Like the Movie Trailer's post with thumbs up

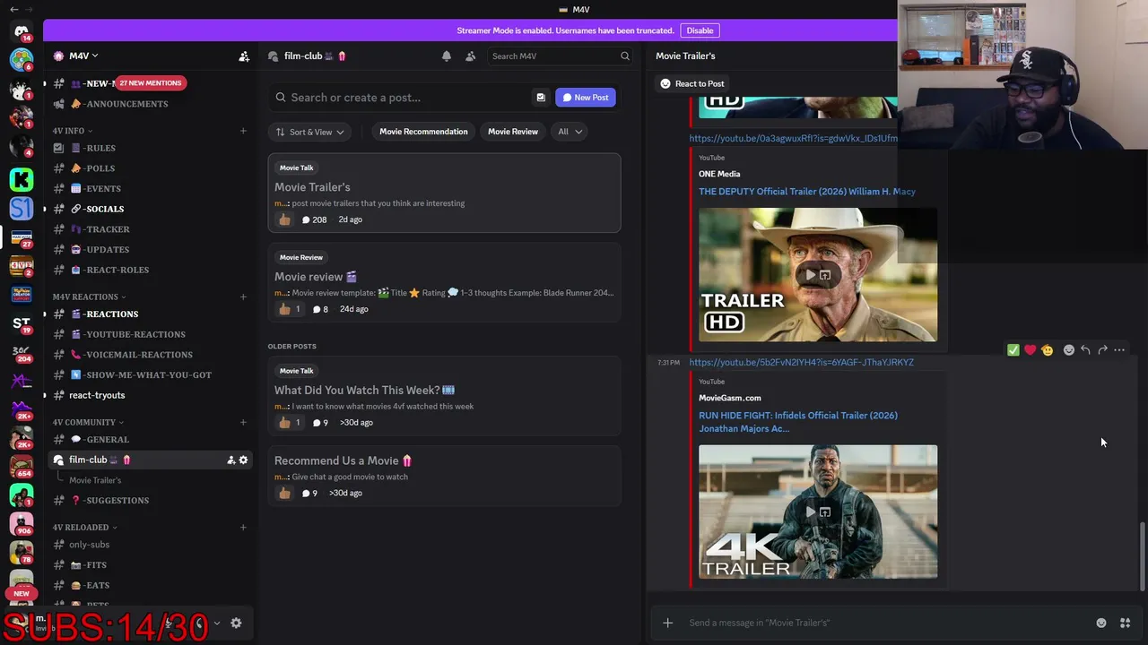(x=284, y=219)
